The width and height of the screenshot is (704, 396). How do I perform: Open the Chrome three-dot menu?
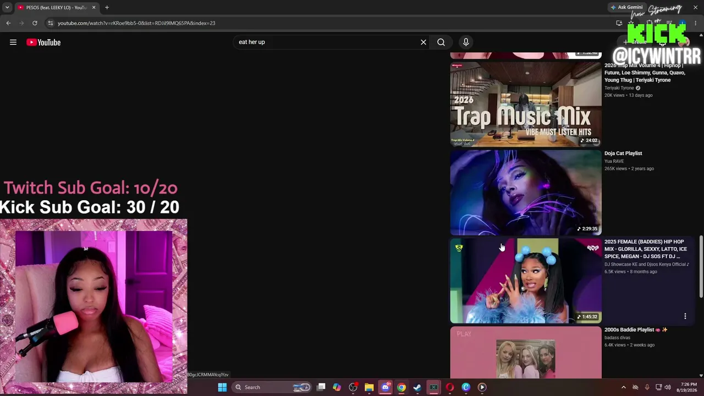696,23
